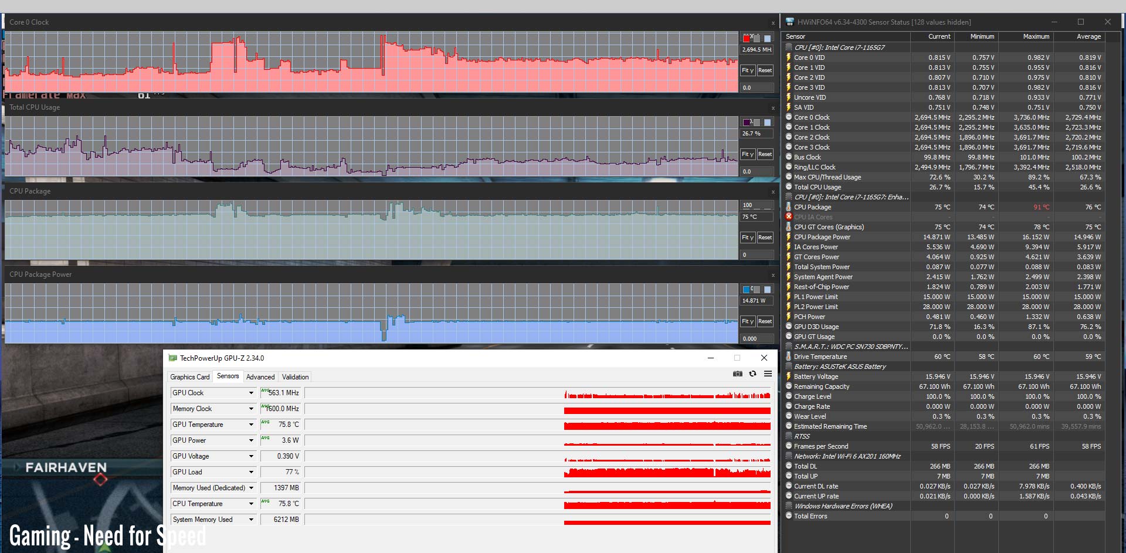
Task: Click the thermometer icon beside Drive Temperature
Action: (x=789, y=356)
